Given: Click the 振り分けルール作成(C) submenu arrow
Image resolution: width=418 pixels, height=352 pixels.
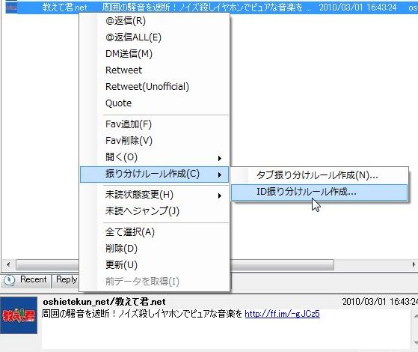Looking at the screenshot, I should click(220, 175).
